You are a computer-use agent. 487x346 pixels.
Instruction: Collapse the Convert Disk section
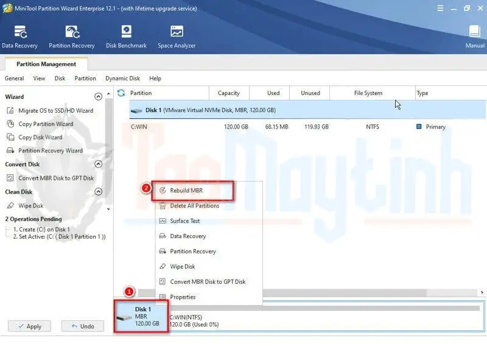[x=99, y=164]
